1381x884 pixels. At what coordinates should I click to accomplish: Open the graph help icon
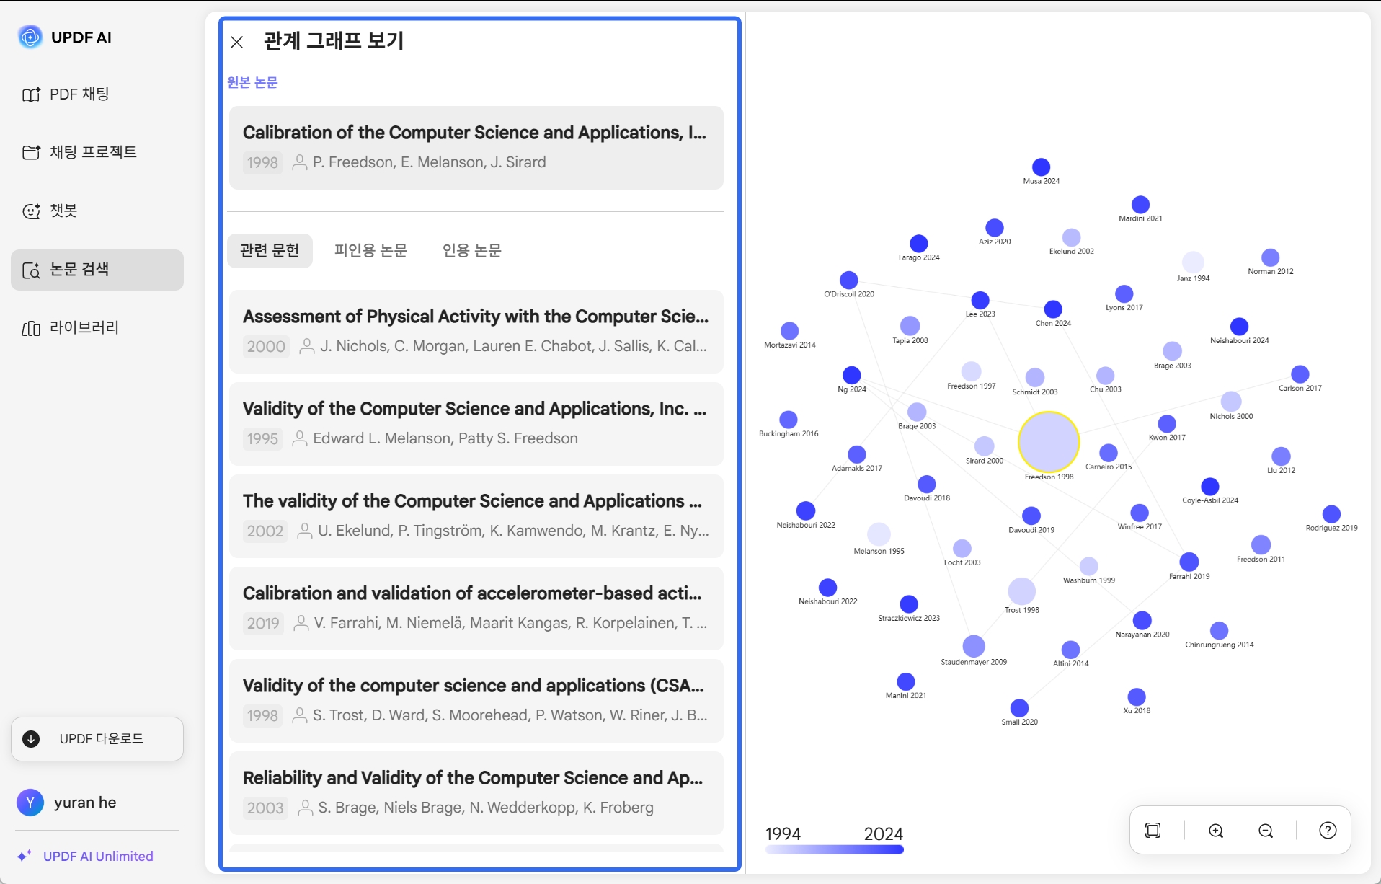[1328, 831]
